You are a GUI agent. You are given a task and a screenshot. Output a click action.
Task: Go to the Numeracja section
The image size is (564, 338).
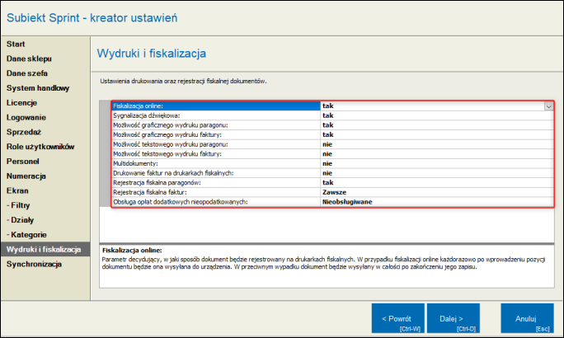(x=26, y=176)
